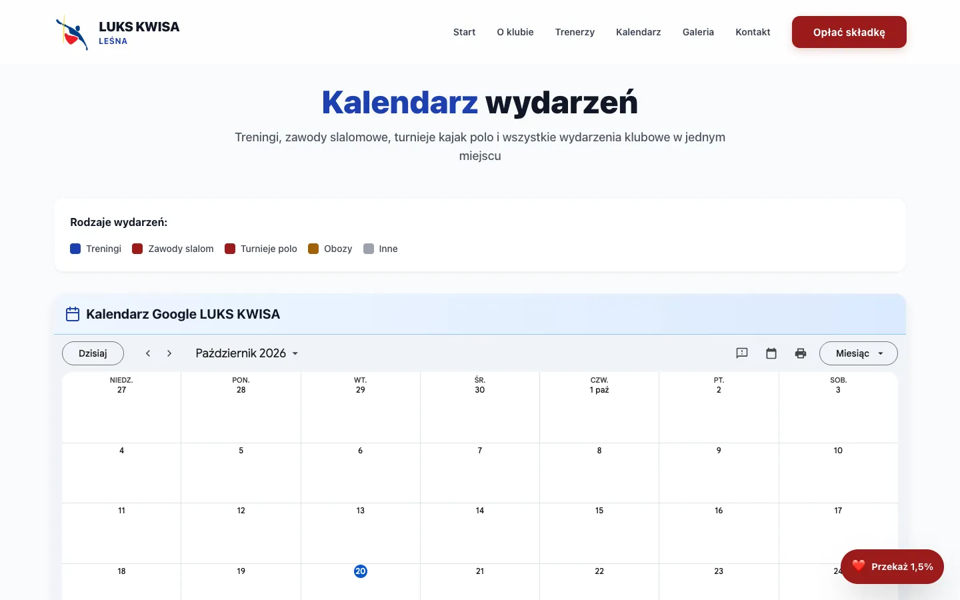This screenshot has height=600, width=960.
Task: Select day 12 in the calendar
Action: (x=241, y=511)
